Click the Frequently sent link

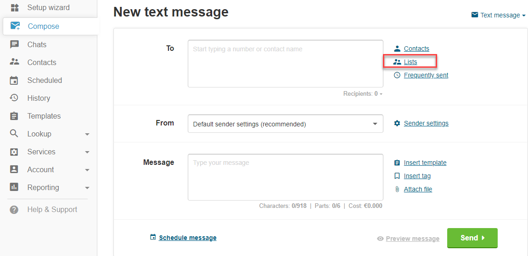(x=426, y=75)
